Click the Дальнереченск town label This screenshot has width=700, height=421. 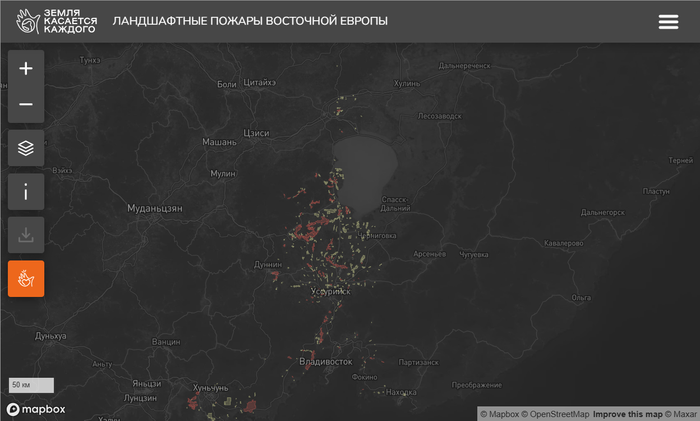(464, 66)
